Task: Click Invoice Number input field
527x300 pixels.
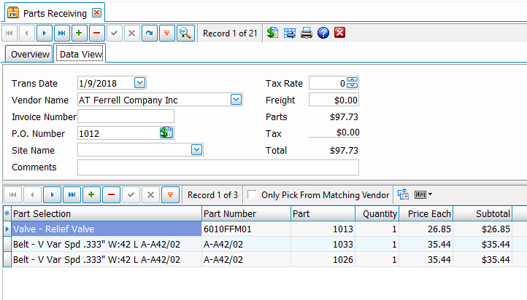Action: click(x=126, y=117)
